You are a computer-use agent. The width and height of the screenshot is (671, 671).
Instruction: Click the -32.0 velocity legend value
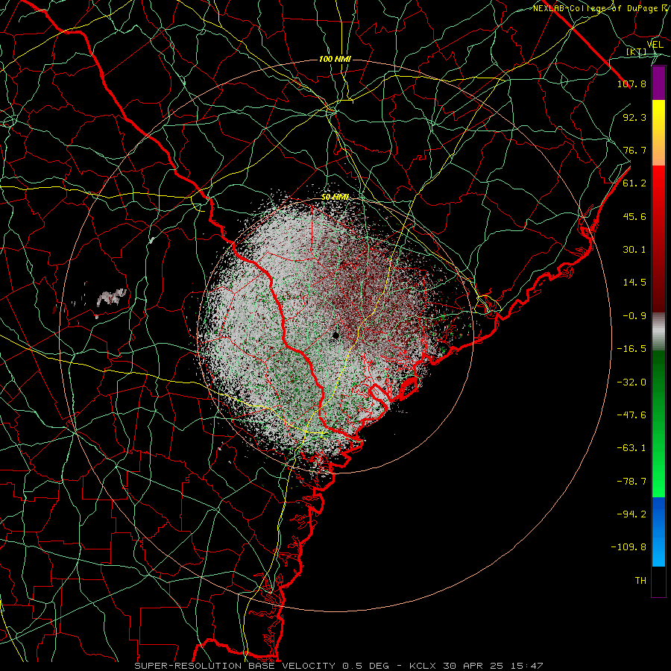tap(631, 382)
